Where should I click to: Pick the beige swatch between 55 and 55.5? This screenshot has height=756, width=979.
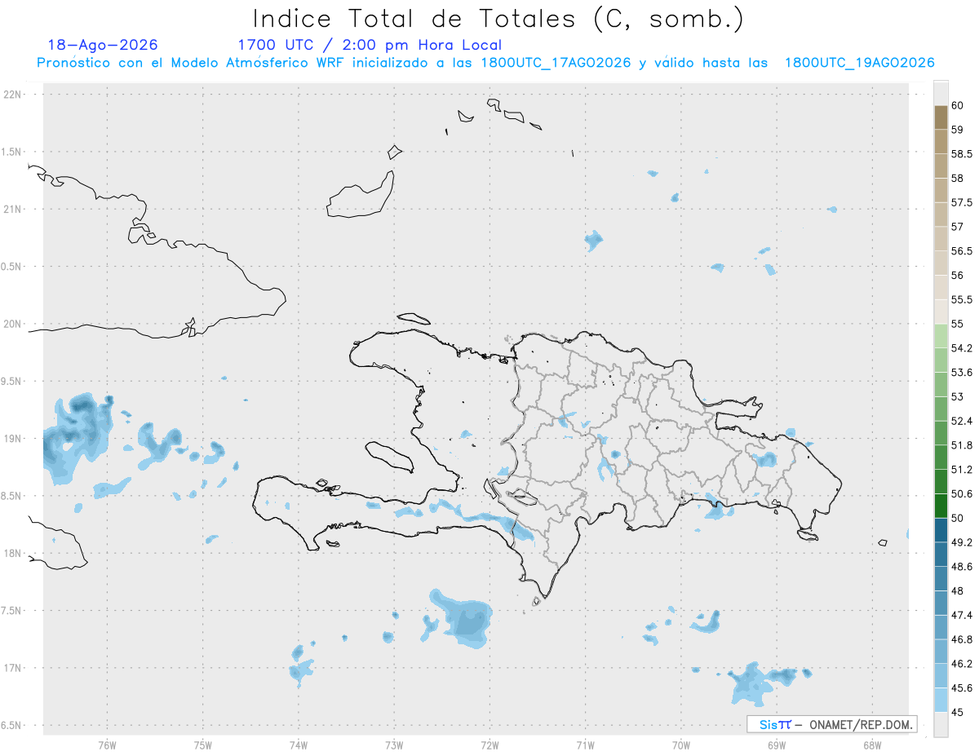coord(941,312)
